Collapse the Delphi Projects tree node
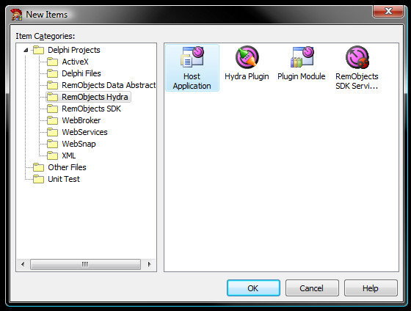The height and width of the screenshot is (311, 411). point(26,50)
